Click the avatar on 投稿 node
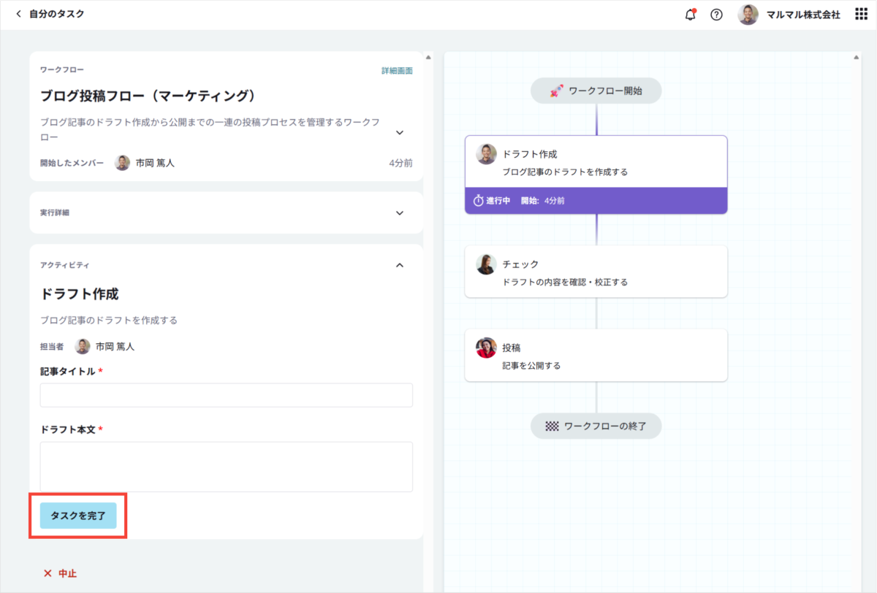The width and height of the screenshot is (877, 593). pos(486,348)
